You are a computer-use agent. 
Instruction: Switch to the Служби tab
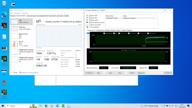click(66, 16)
